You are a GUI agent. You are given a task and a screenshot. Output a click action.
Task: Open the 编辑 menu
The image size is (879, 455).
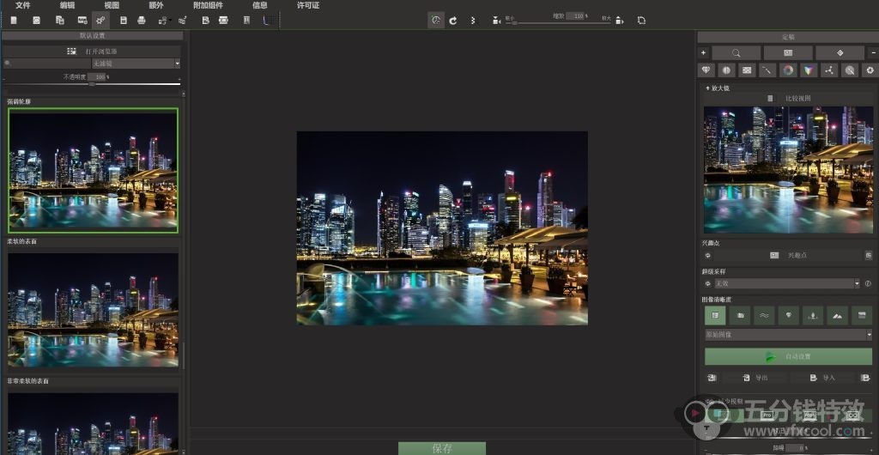tap(67, 6)
